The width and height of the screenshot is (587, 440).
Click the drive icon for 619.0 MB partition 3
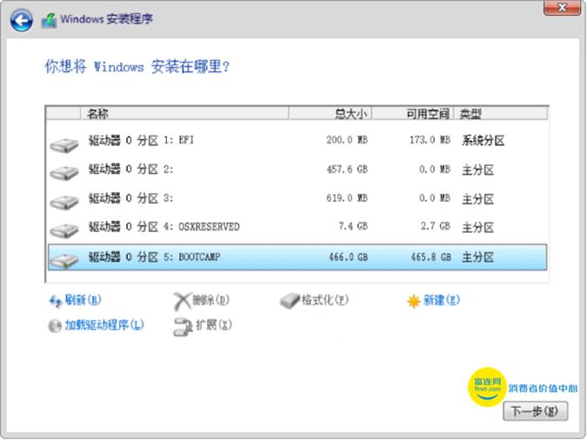64,202
